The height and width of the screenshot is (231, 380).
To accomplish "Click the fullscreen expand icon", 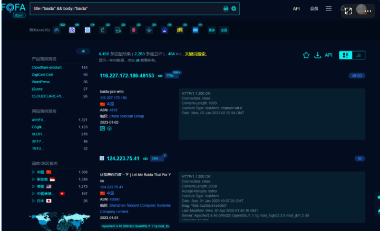I will pyautogui.click(x=348, y=11).
